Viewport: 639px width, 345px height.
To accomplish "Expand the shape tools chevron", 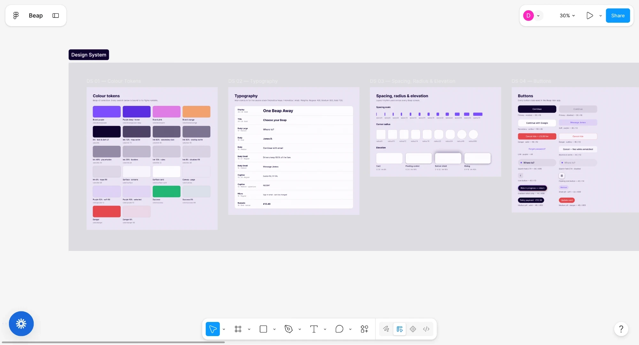I will [274, 329].
